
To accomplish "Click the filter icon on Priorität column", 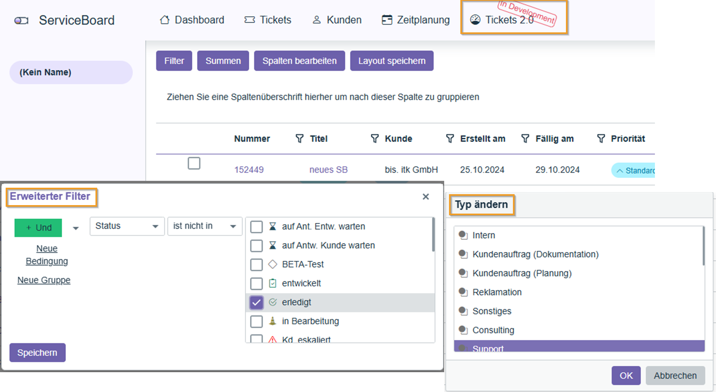I will click(x=601, y=139).
